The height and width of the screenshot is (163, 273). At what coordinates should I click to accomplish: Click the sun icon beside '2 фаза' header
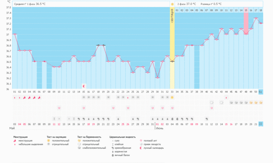pos(172,4)
